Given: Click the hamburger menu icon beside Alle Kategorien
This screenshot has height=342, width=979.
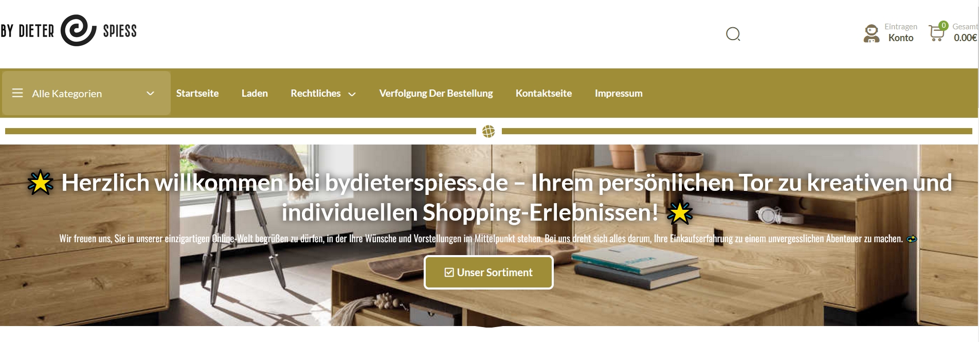Looking at the screenshot, I should point(17,93).
